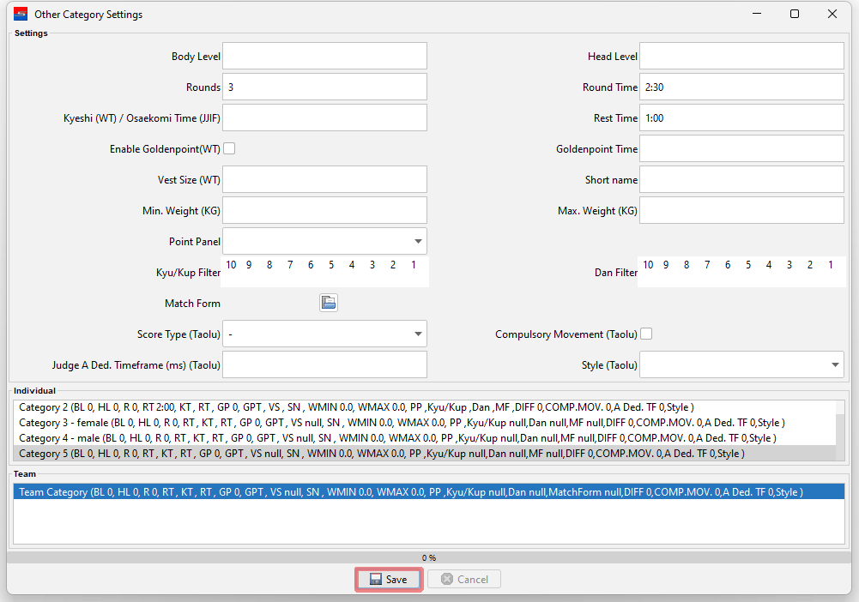Select the Team Category entry
The image size is (859, 602).
[410, 492]
